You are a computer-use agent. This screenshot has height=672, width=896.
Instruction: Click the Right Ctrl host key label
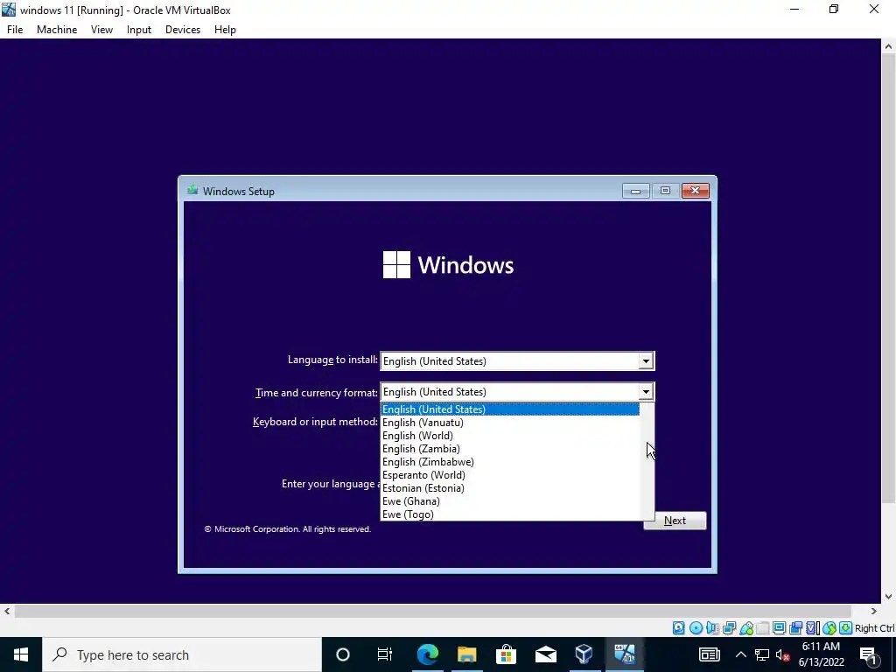tap(875, 628)
